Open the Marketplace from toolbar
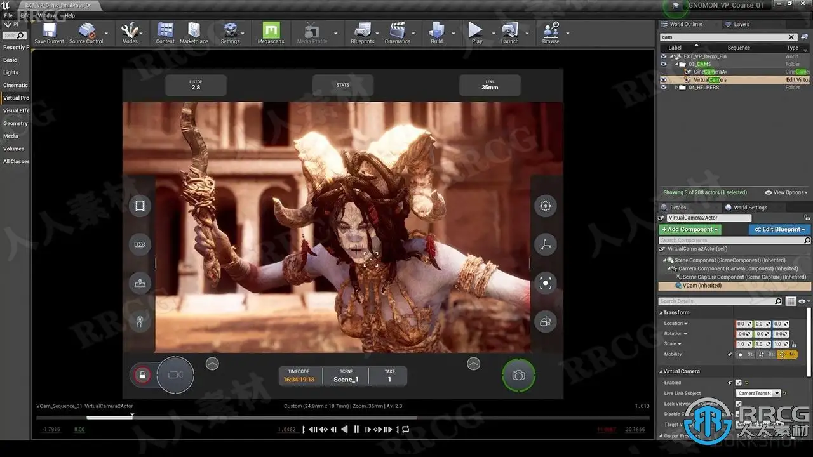 (194, 30)
